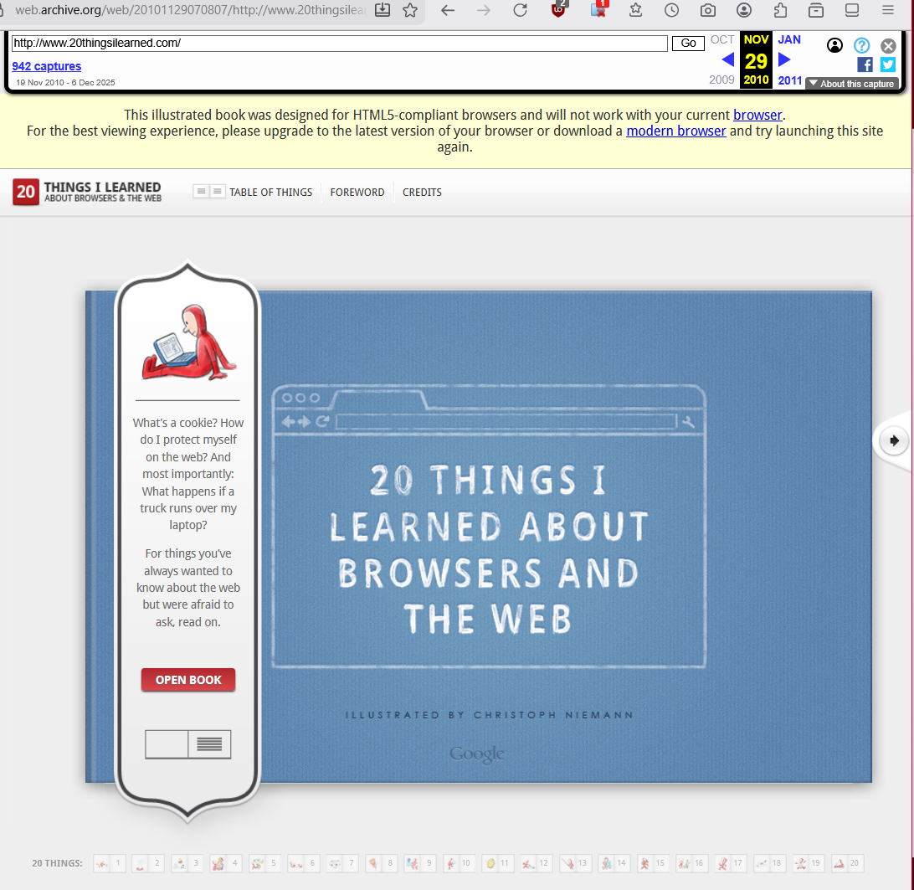Image resolution: width=914 pixels, height=890 pixels.
Task: Step to the previous capture month arrow
Action: (728, 59)
